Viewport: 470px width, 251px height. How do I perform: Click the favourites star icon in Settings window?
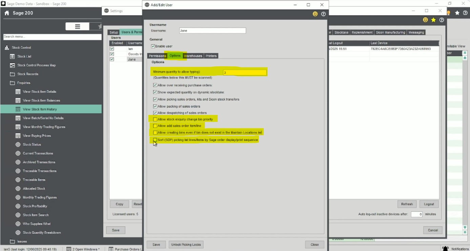(x=433, y=20)
